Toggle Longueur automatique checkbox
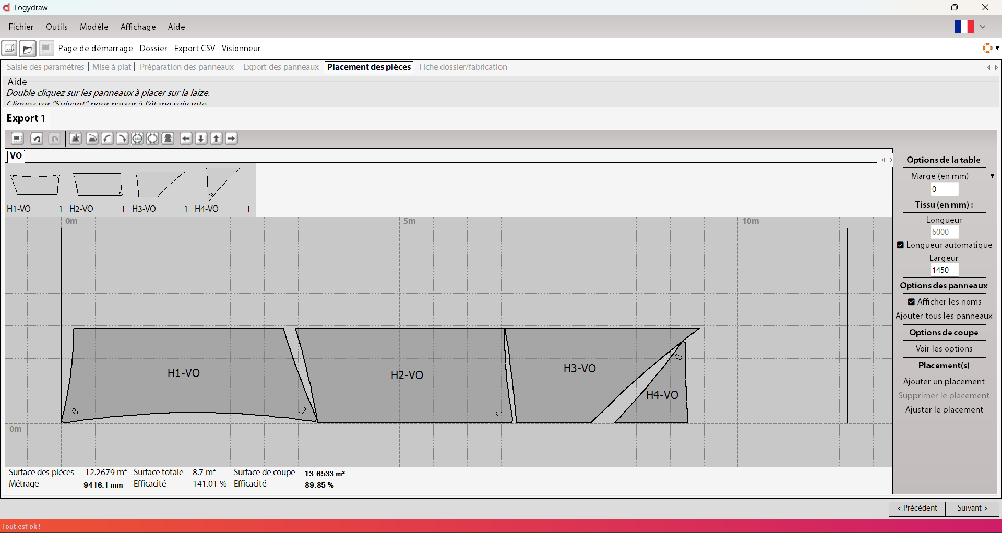The height and width of the screenshot is (533, 1002). (x=900, y=245)
